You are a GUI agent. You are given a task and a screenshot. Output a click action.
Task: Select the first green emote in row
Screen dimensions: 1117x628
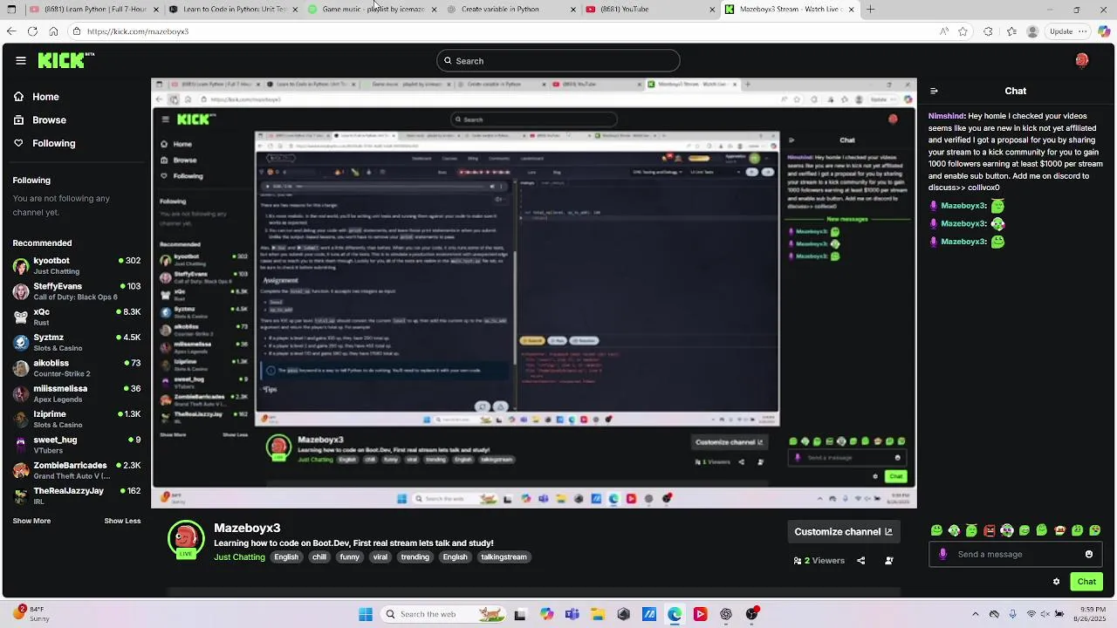tap(936, 530)
